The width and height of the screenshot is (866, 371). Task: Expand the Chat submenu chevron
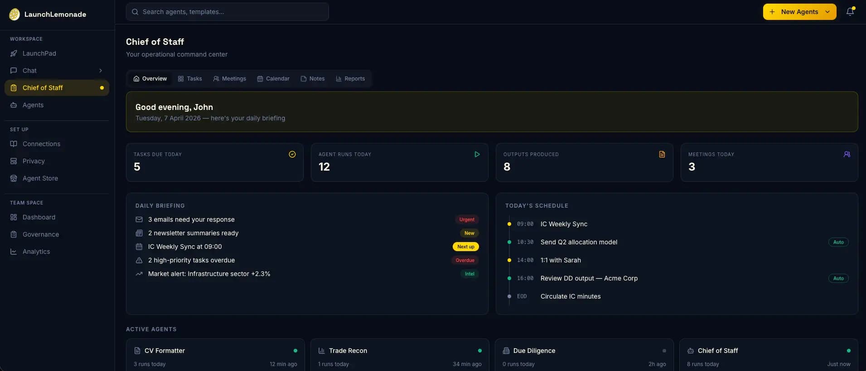point(101,71)
